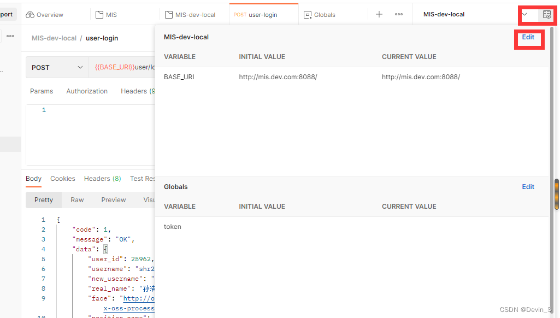Image resolution: width=560 pixels, height=318 pixels.
Task: Edit the Globals variables
Action: pyautogui.click(x=528, y=187)
